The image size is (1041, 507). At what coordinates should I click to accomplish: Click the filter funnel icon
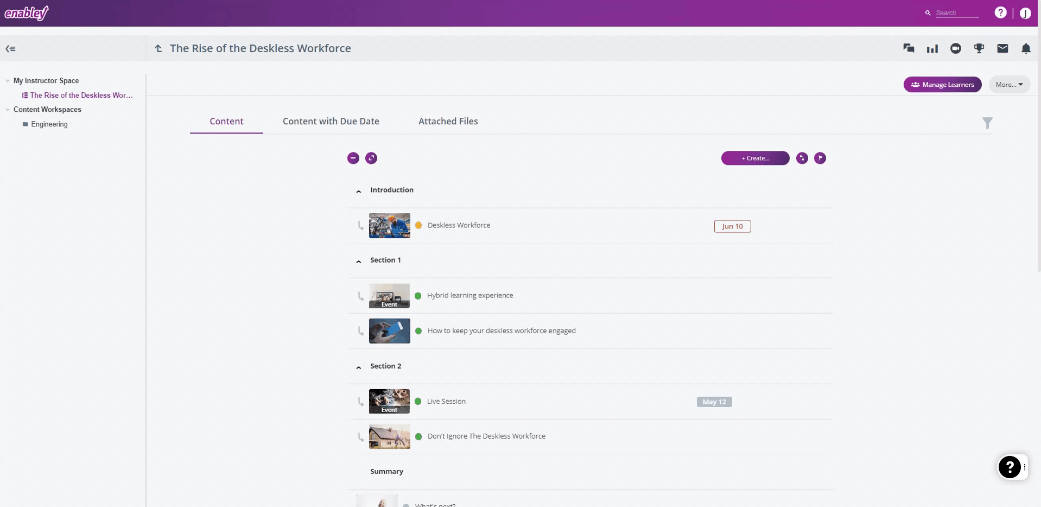click(x=987, y=123)
